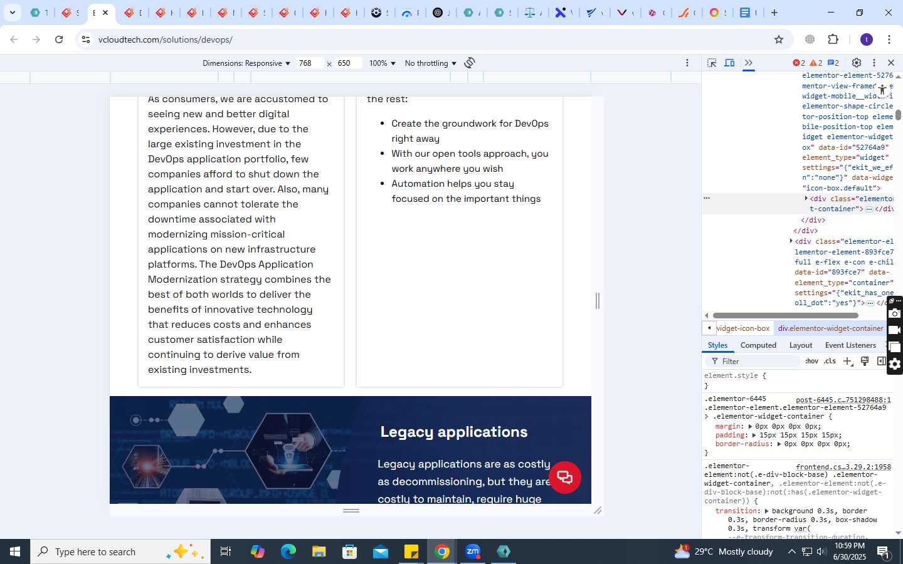The image size is (903, 564).
Task: Open the post-6445 stylesheet source link
Action: (x=843, y=400)
